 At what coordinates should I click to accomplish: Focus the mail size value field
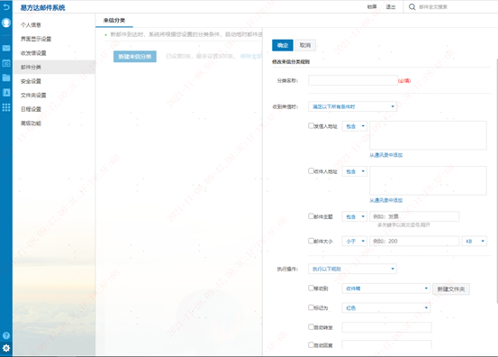pos(414,242)
